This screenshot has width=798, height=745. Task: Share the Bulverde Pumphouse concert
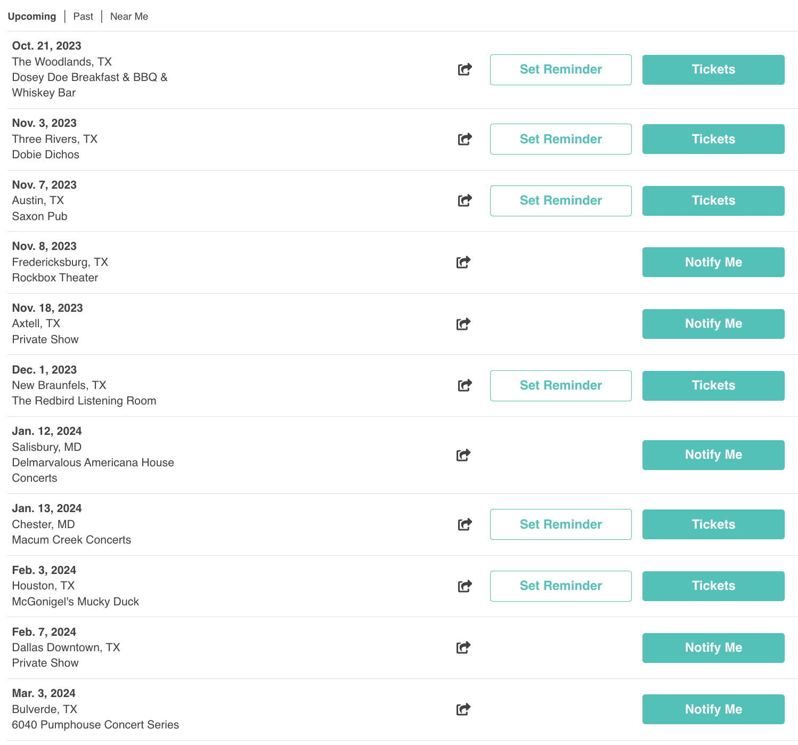click(x=463, y=709)
